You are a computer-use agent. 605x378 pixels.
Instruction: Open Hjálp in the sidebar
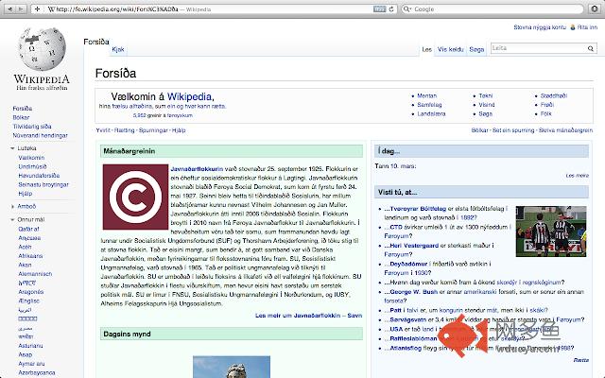coord(26,194)
